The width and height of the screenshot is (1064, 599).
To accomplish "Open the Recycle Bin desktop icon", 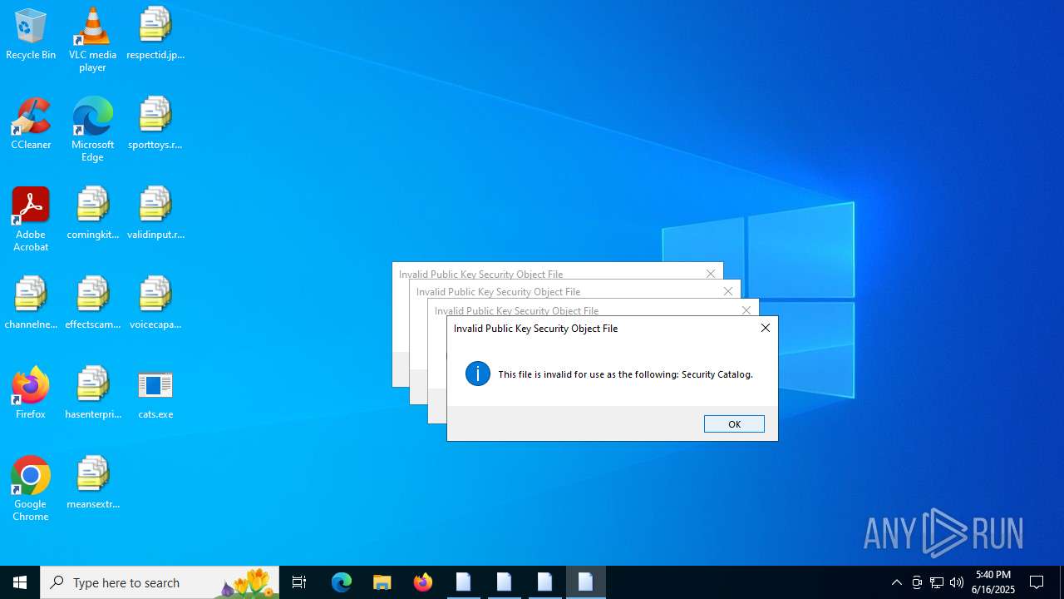I will click(x=31, y=35).
